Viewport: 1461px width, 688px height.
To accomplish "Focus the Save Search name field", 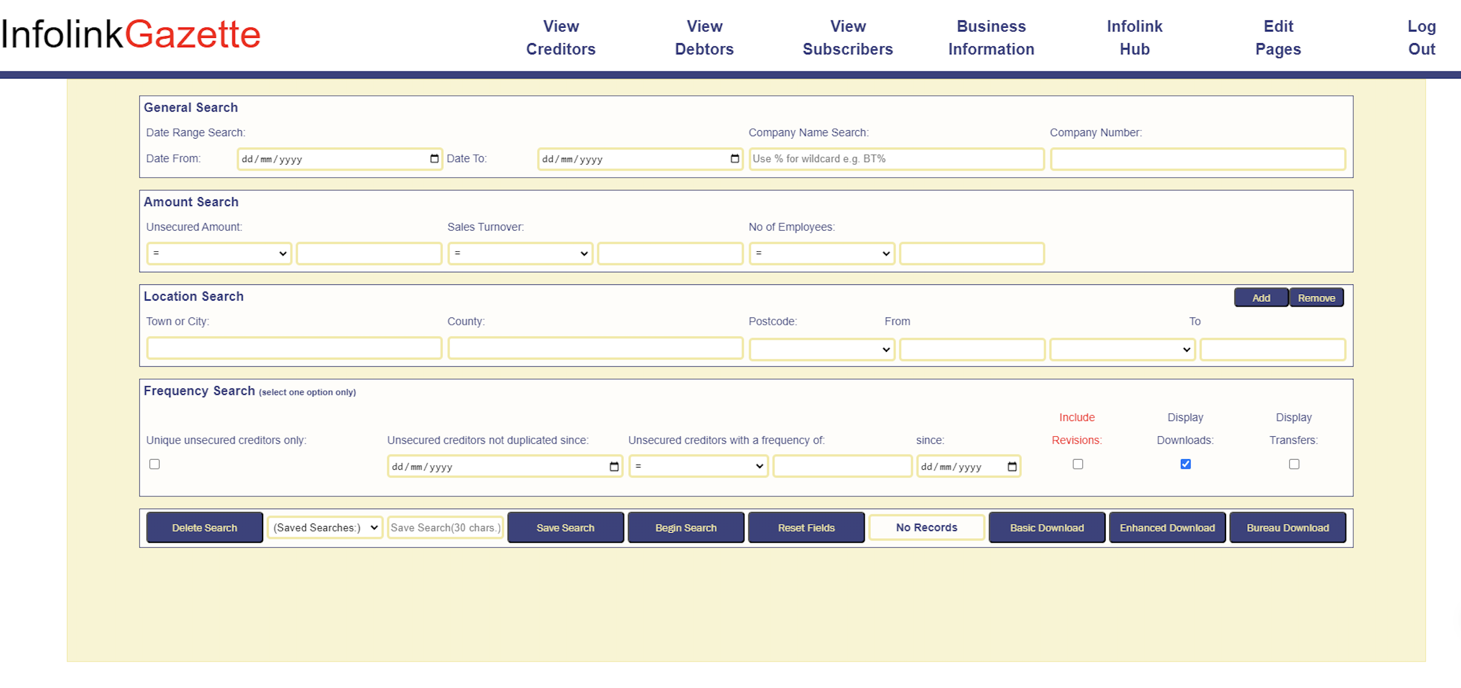I will pos(446,528).
